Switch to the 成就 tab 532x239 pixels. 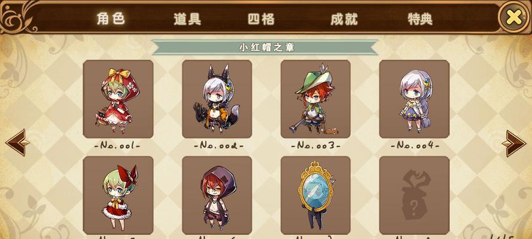coord(344,19)
